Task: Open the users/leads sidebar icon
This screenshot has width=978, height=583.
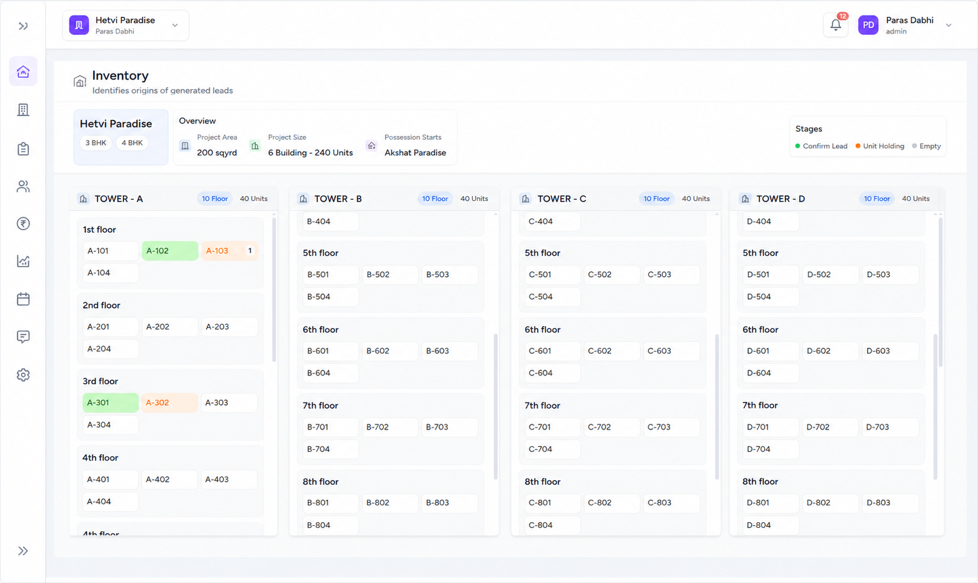Action: tap(23, 187)
